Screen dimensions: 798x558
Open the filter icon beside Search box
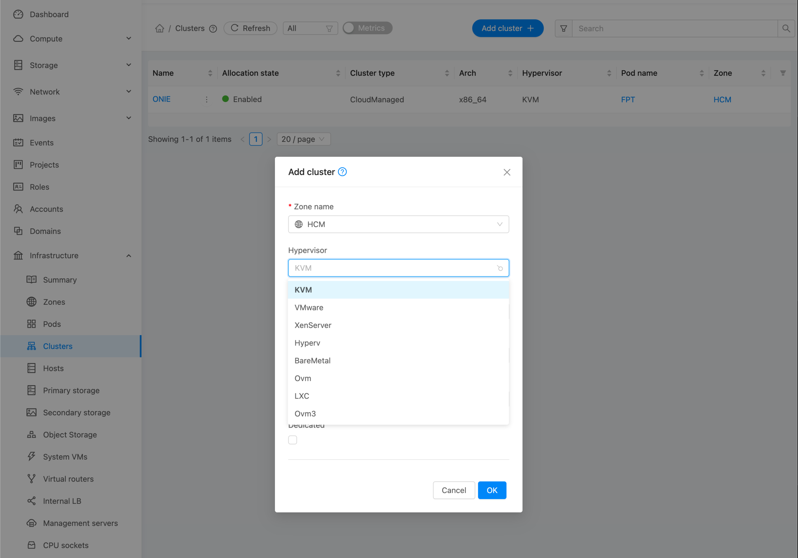click(563, 28)
